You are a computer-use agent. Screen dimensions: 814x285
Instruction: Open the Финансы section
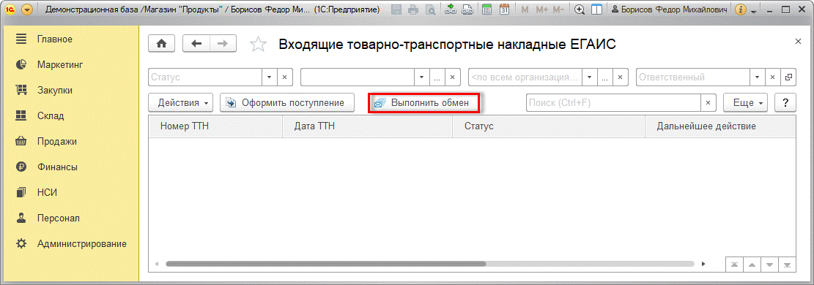click(x=57, y=167)
